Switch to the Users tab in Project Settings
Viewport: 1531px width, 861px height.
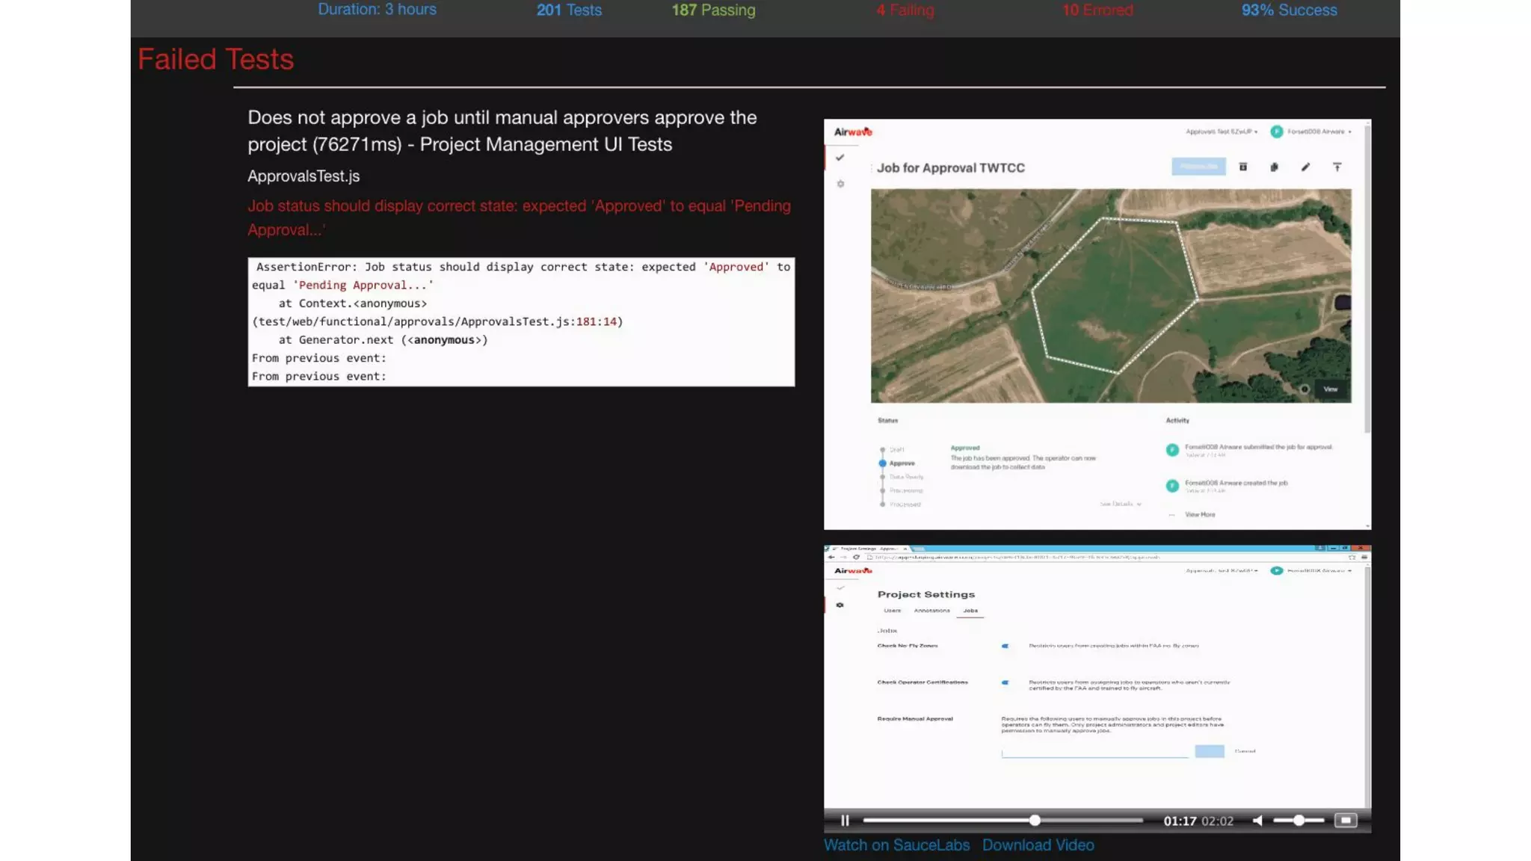(893, 611)
